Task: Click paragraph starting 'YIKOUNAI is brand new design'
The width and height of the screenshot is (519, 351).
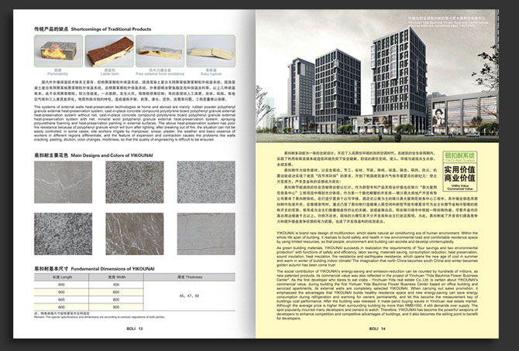Action: pyautogui.click(x=377, y=237)
